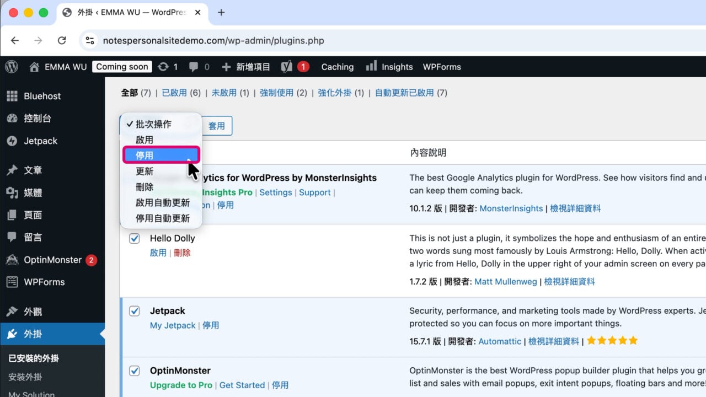
Task: Click browser forward arrow
Action: coord(38,40)
